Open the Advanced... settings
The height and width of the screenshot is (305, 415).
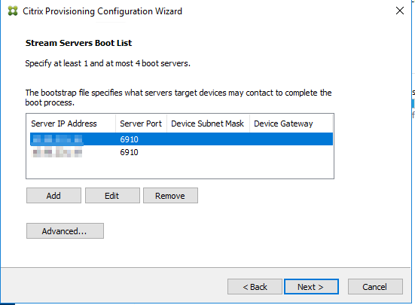(65, 231)
